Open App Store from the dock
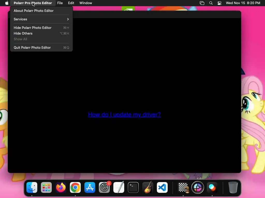This screenshot has width=265, height=198. coord(90,187)
